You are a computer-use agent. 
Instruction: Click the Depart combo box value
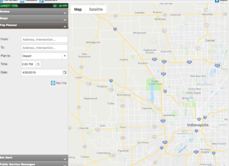pyautogui.click(x=42, y=56)
